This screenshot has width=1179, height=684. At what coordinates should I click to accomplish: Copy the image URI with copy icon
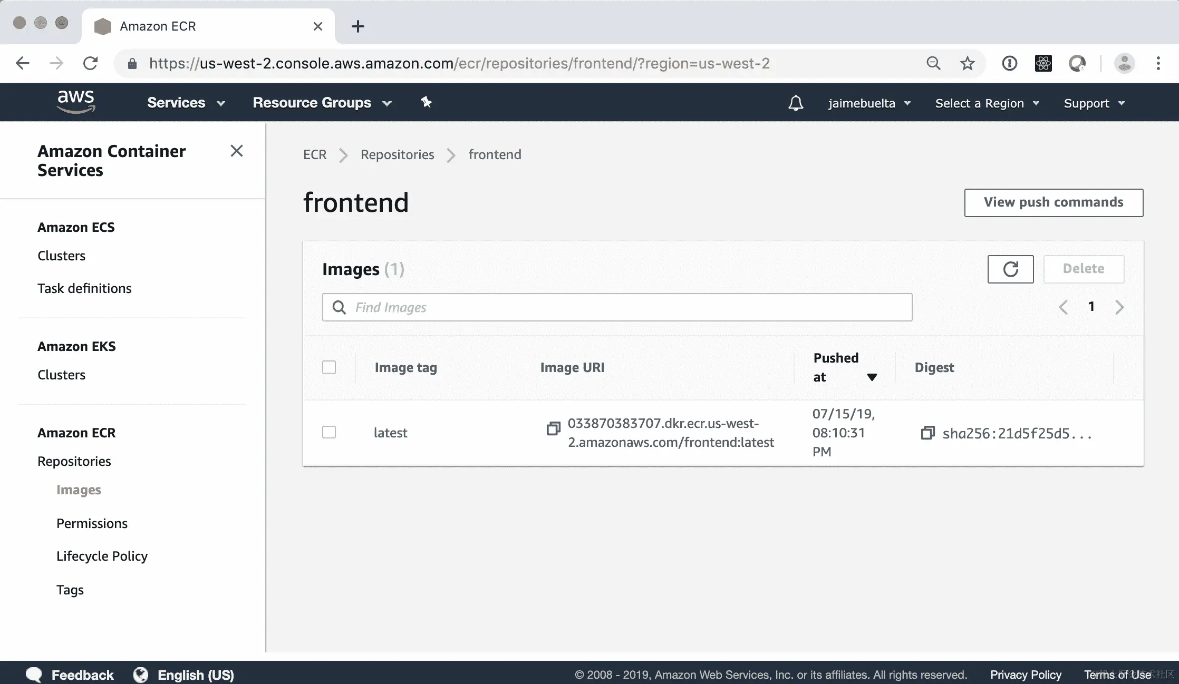(553, 428)
